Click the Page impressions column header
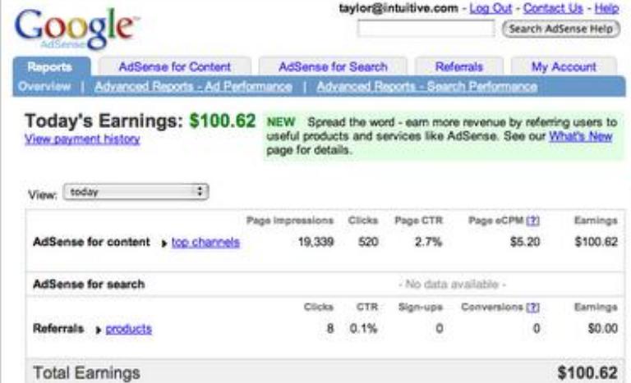This screenshot has height=383, width=631. point(290,221)
